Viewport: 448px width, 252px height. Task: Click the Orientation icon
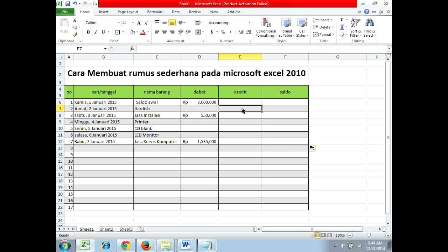click(181, 23)
